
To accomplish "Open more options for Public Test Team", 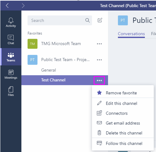I will pyautogui.click(x=99, y=60).
